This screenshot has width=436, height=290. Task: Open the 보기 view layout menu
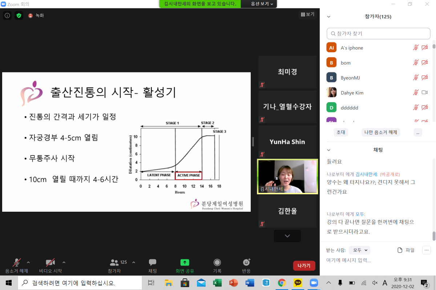pos(307,14)
